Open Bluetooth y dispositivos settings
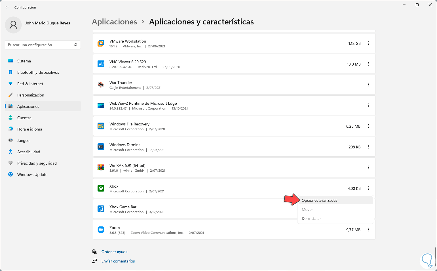Viewport: 437px width, 271px height. [x=38, y=72]
